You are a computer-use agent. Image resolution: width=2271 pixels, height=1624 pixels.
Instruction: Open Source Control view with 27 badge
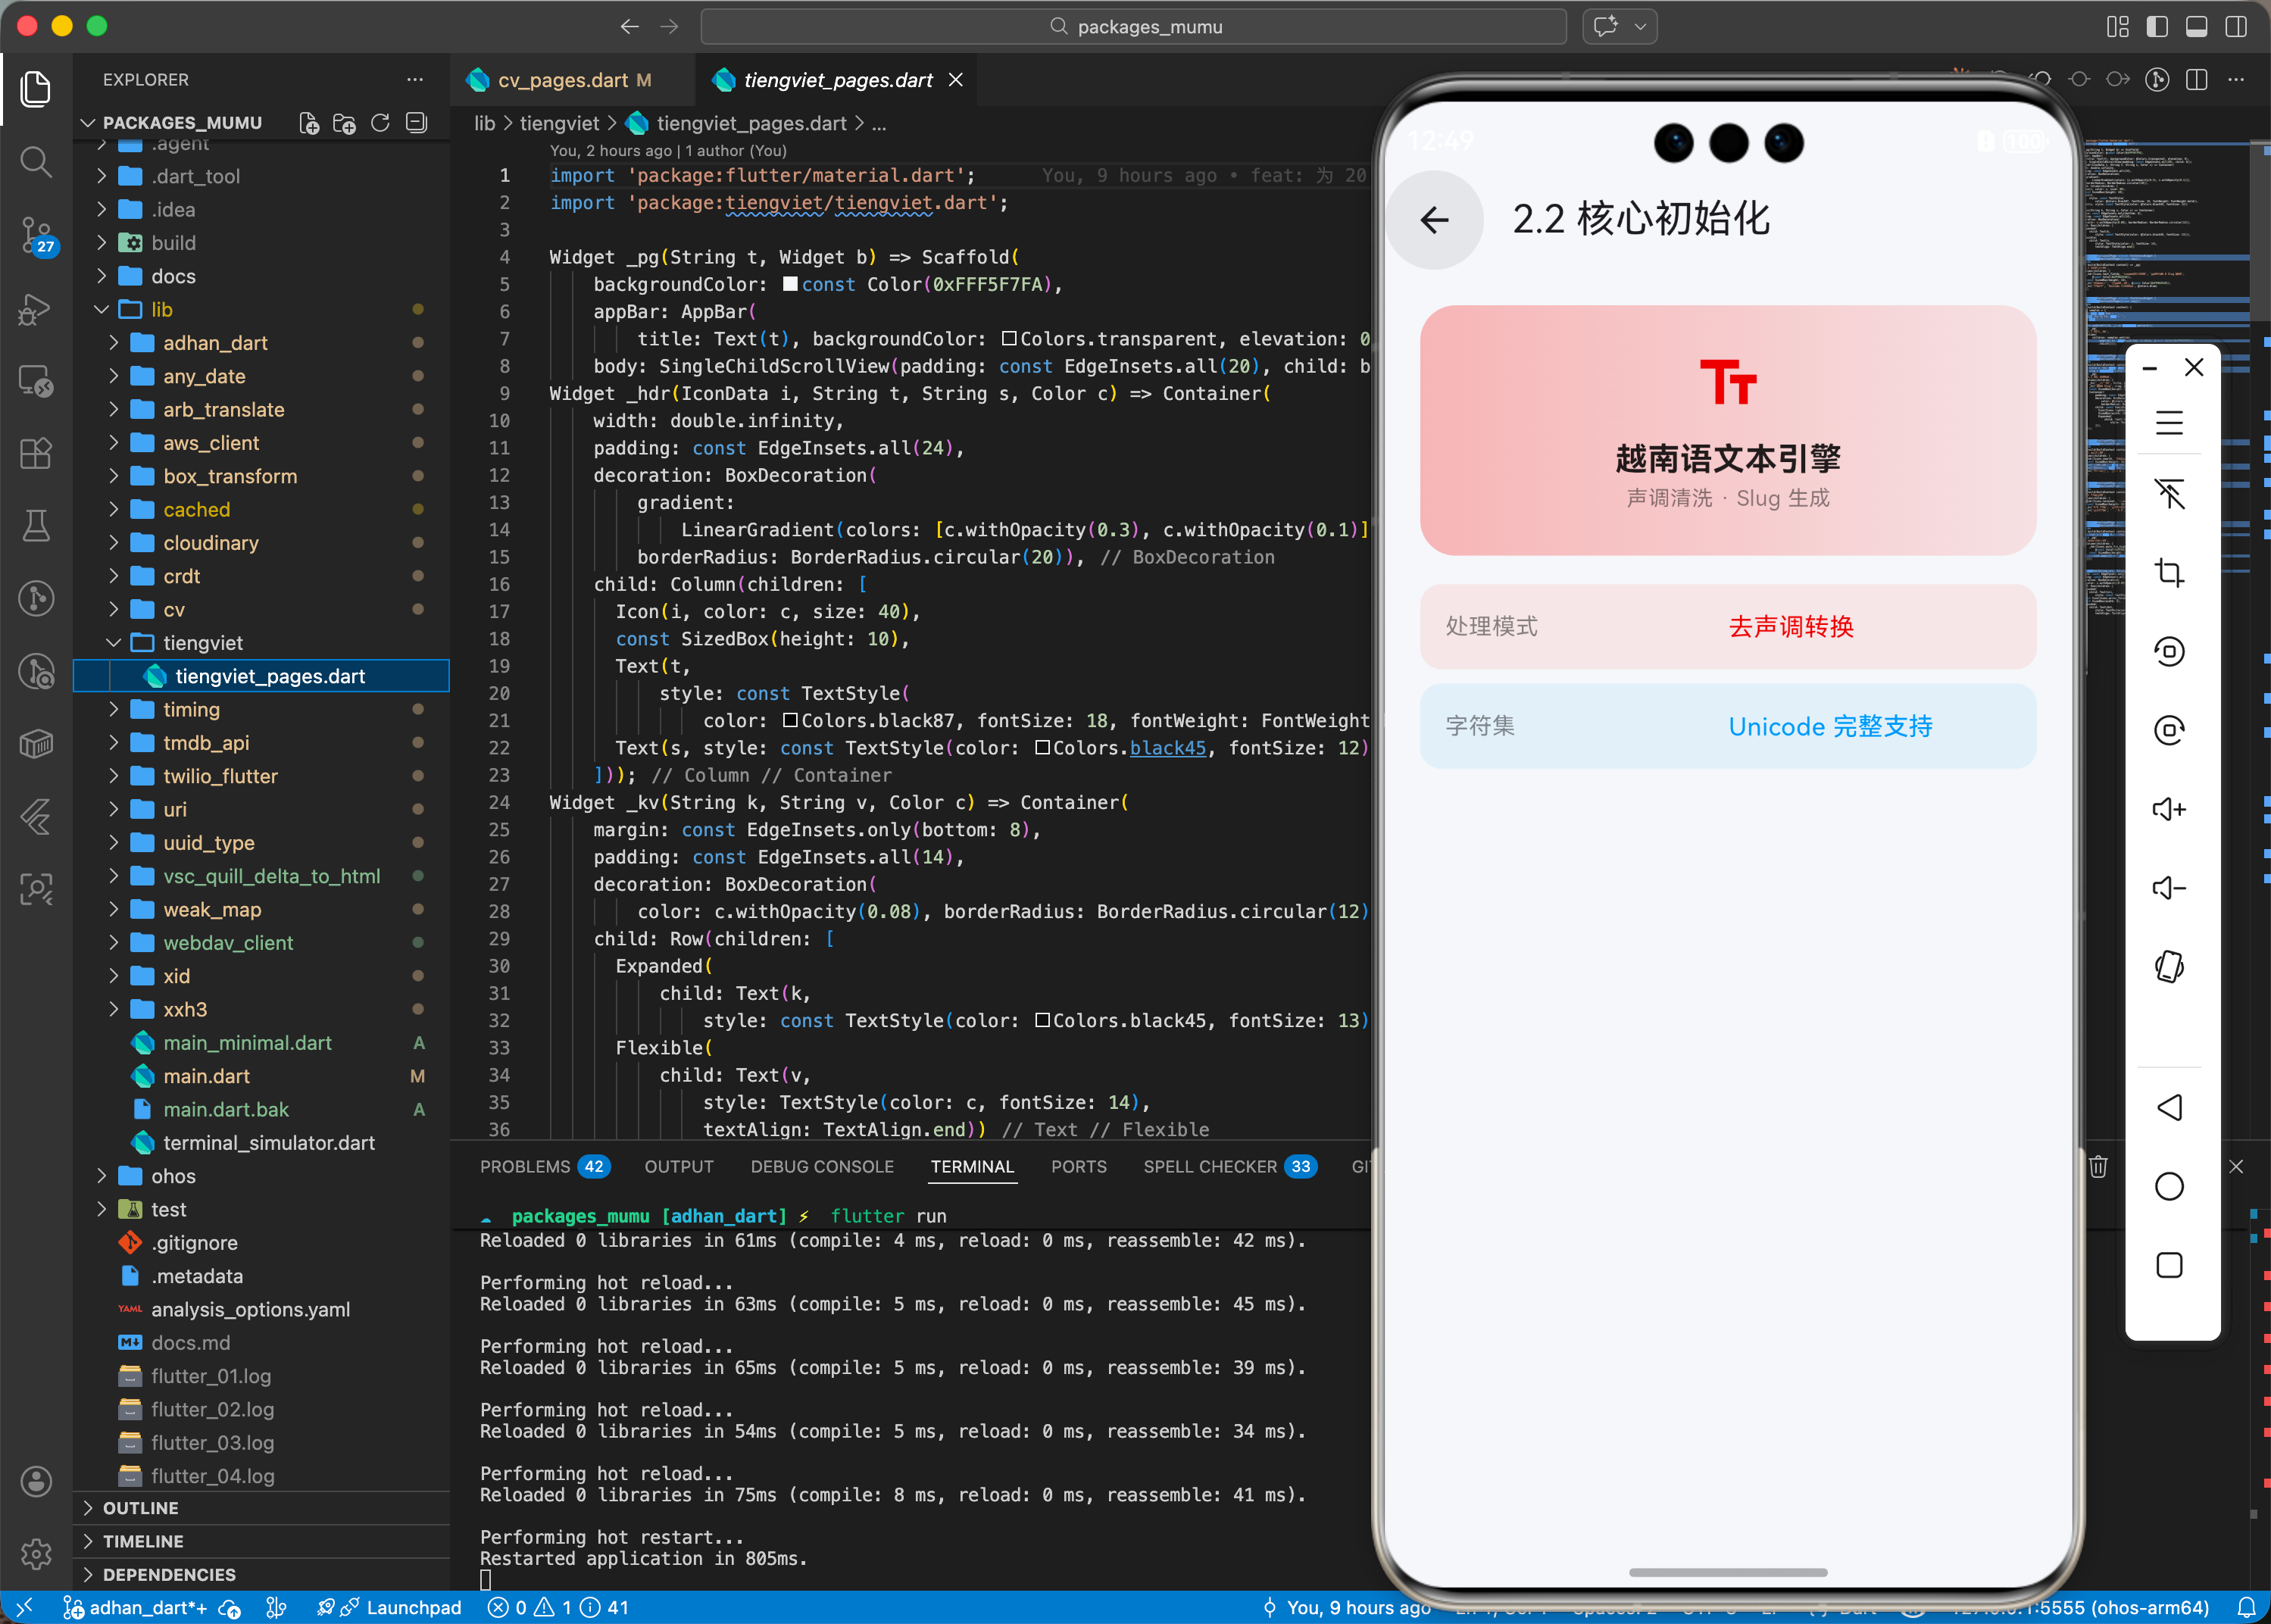click(x=36, y=235)
